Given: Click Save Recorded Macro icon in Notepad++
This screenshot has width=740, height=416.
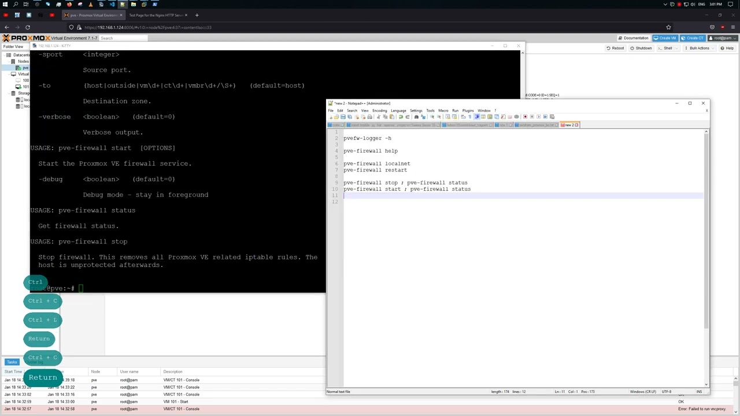Looking at the screenshot, I should click(552, 117).
